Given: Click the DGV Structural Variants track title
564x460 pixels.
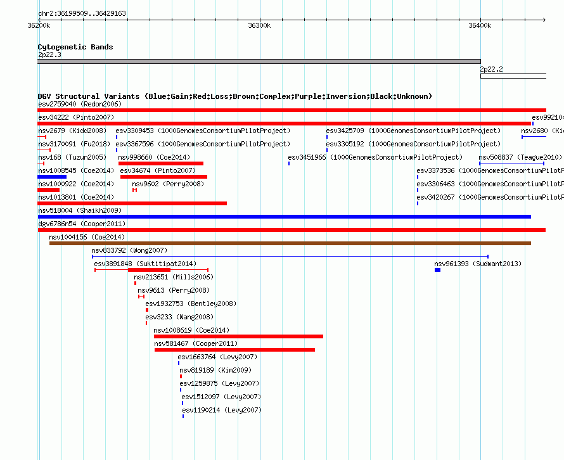Looking at the screenshot, I should (x=235, y=96).
